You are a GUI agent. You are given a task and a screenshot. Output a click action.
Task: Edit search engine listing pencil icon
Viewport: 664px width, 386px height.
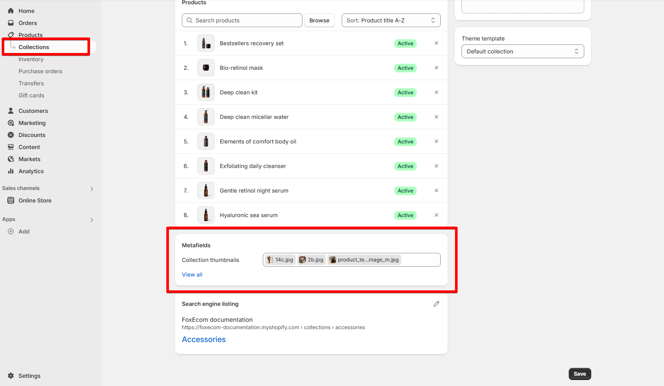tap(436, 304)
